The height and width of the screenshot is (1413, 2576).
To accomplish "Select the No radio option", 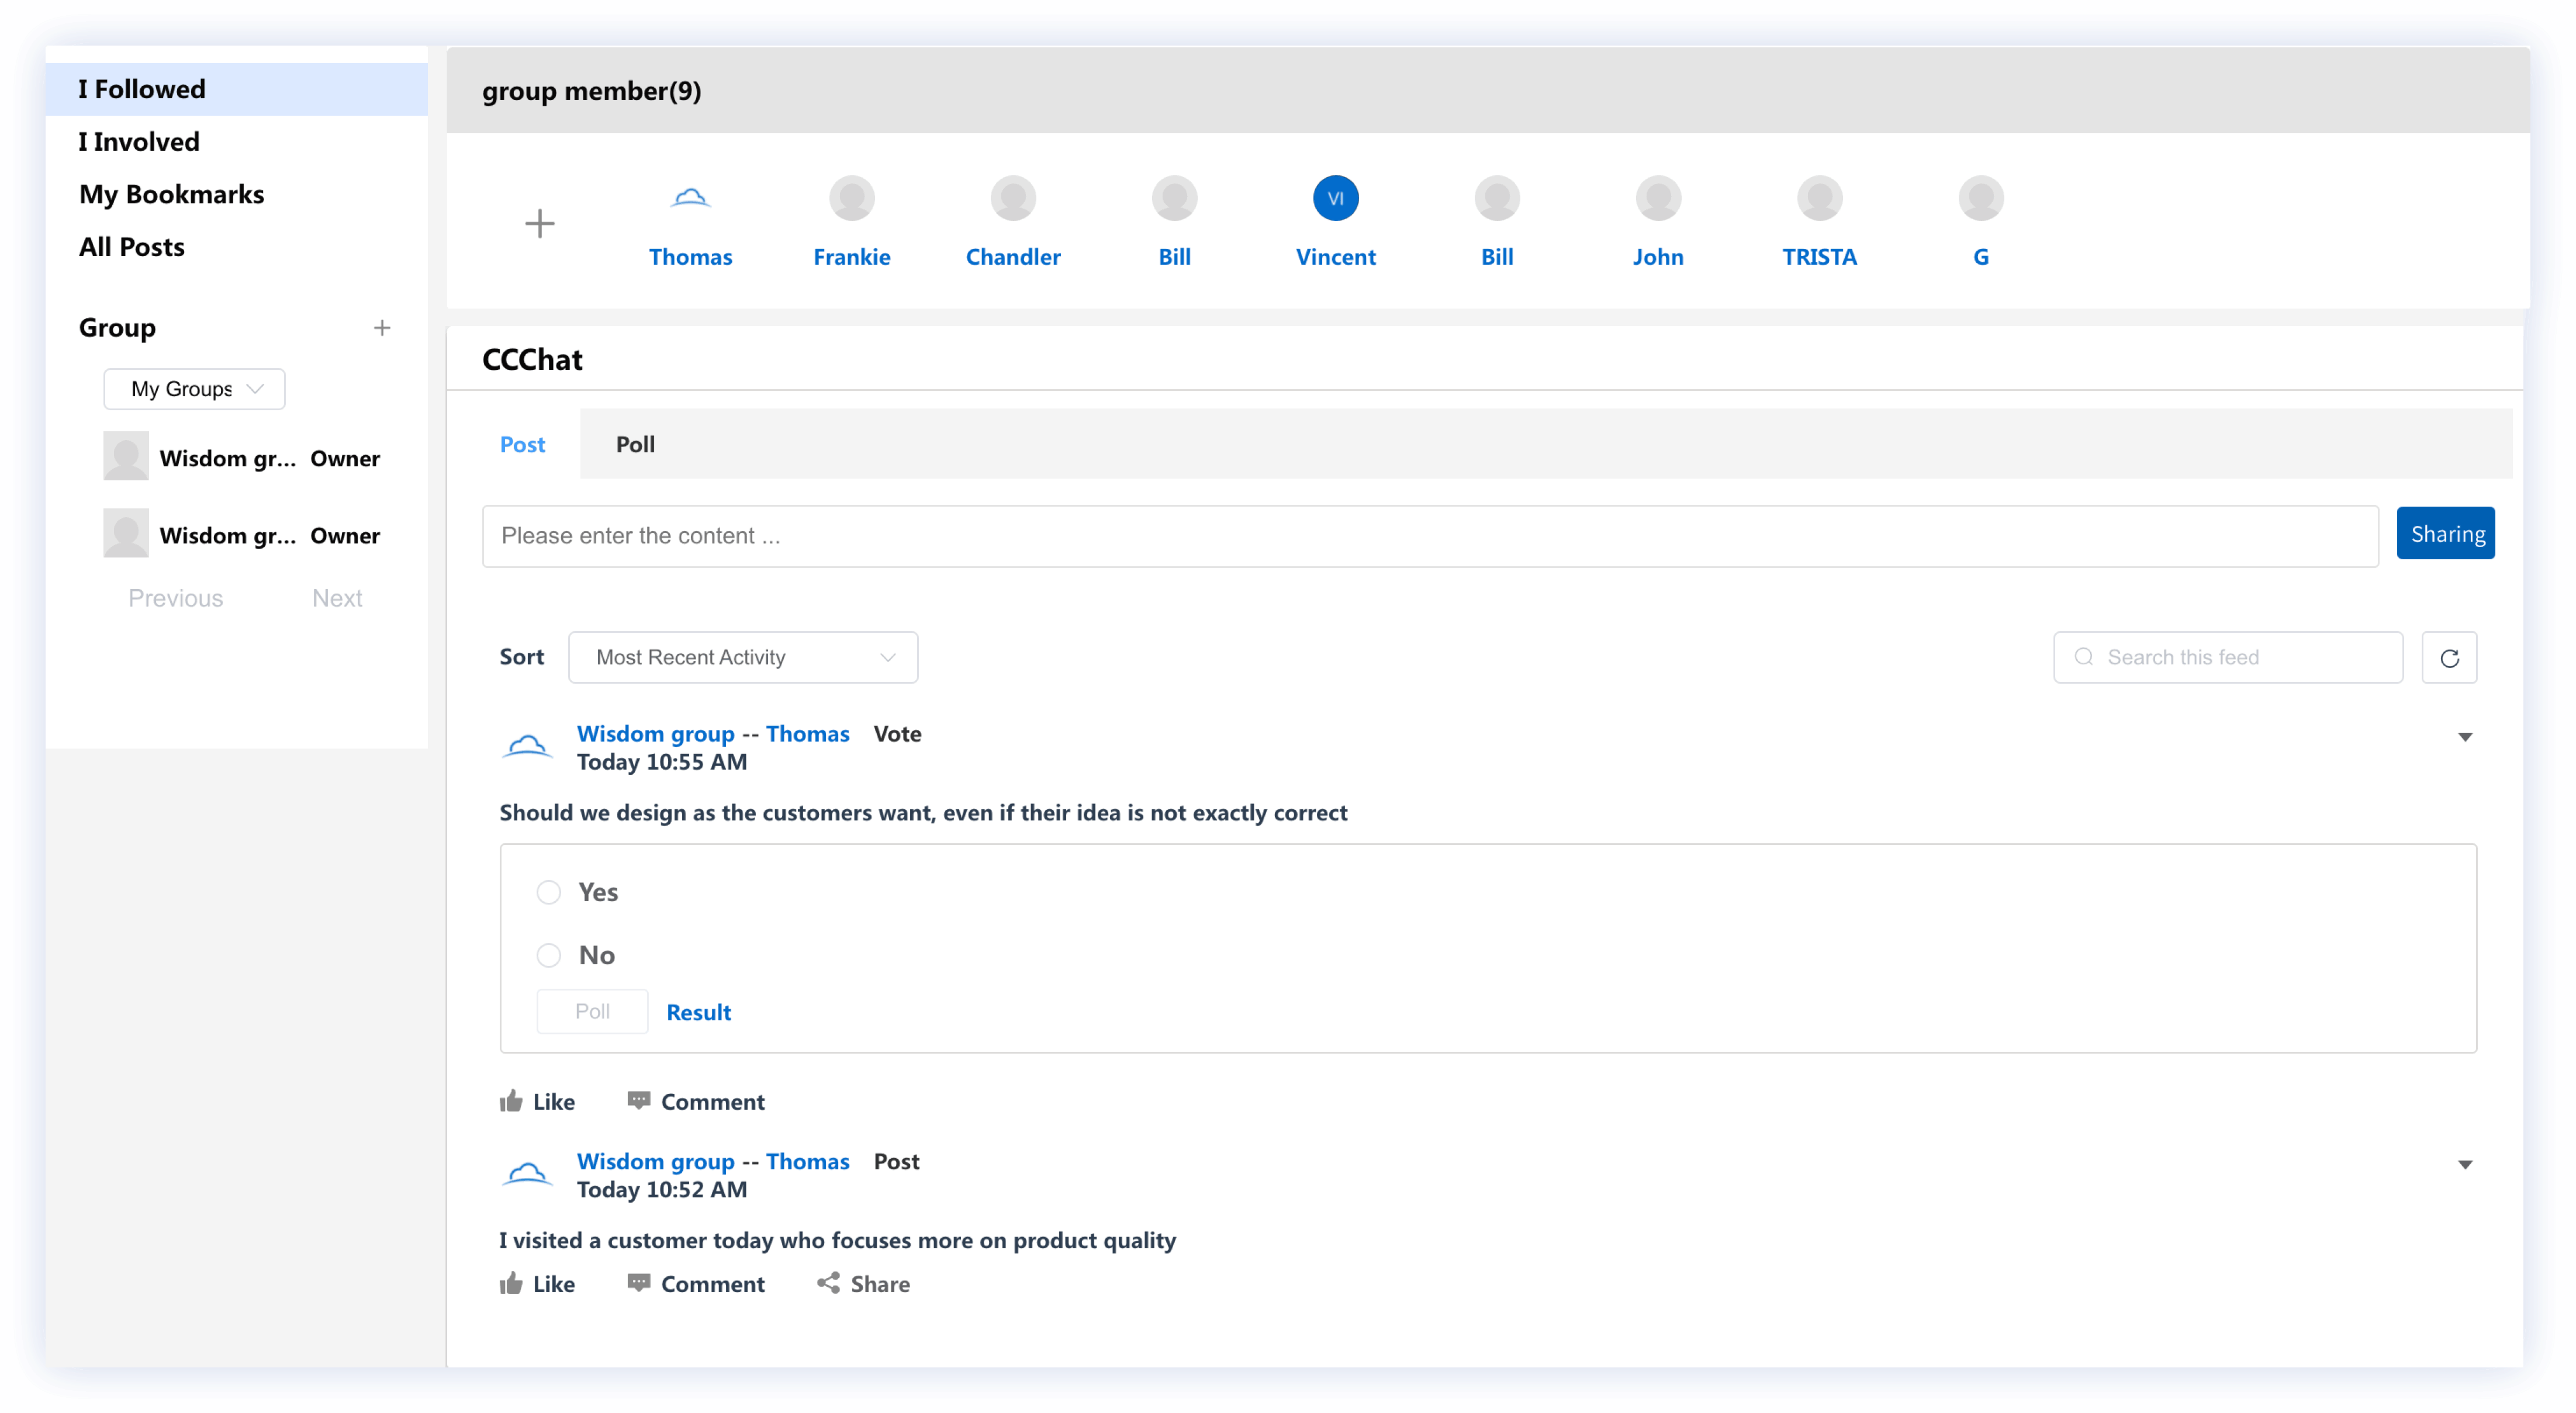I will point(548,955).
